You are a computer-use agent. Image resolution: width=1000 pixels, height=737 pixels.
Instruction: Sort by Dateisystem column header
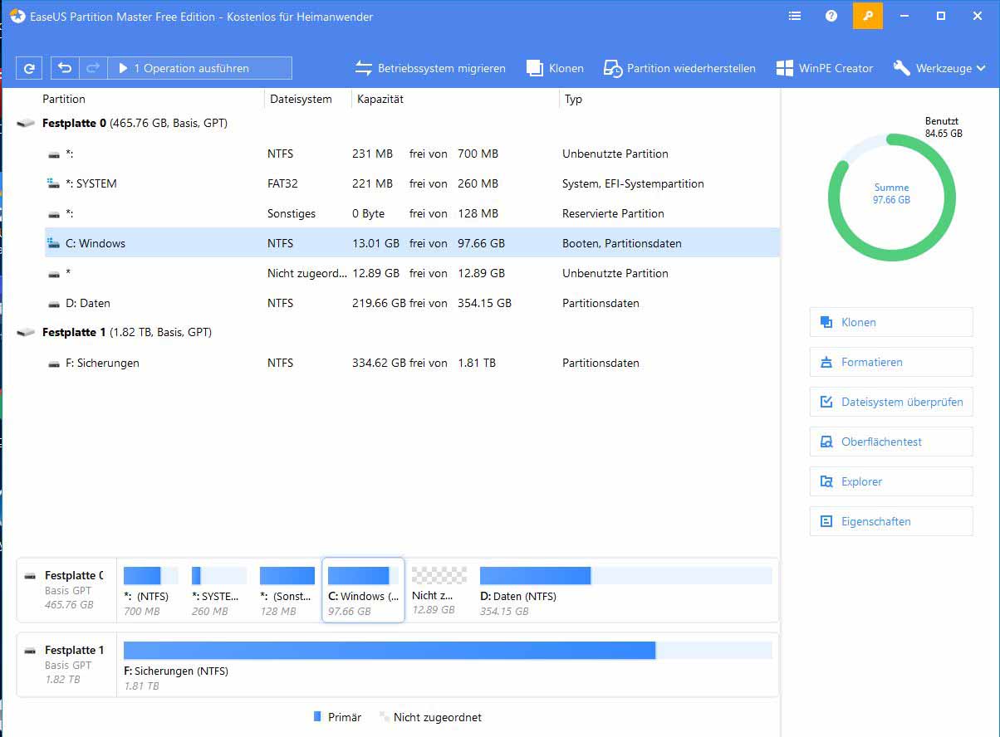(301, 99)
